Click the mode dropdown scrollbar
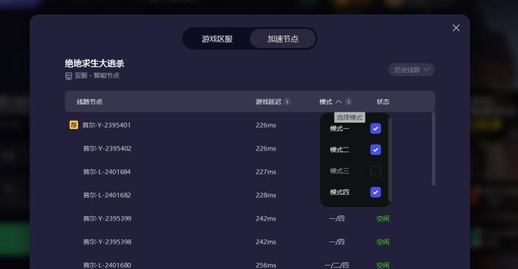This screenshot has height=269, width=518. pos(390,159)
